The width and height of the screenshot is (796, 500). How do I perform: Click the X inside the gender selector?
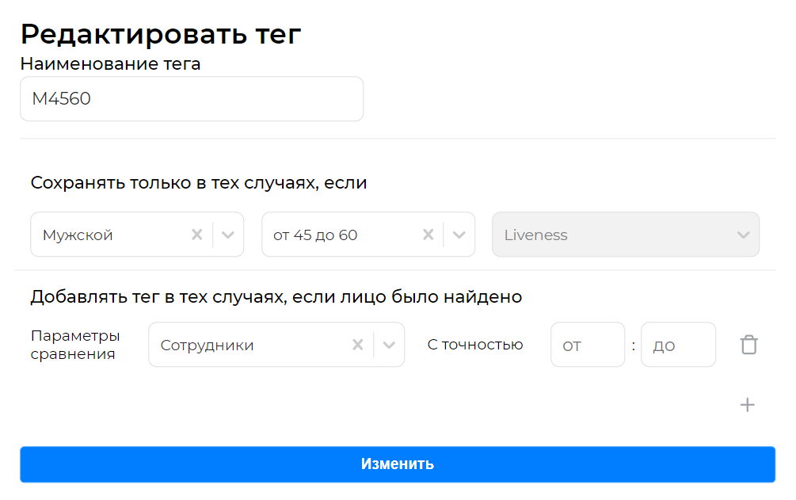click(197, 234)
